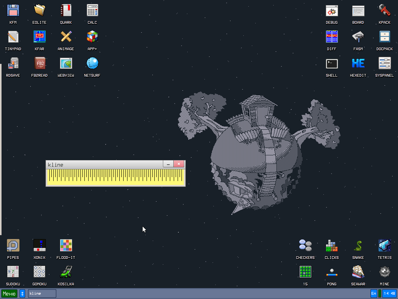398x299 pixels.
Task: Start the TETRIS game icon
Action: 384,246
